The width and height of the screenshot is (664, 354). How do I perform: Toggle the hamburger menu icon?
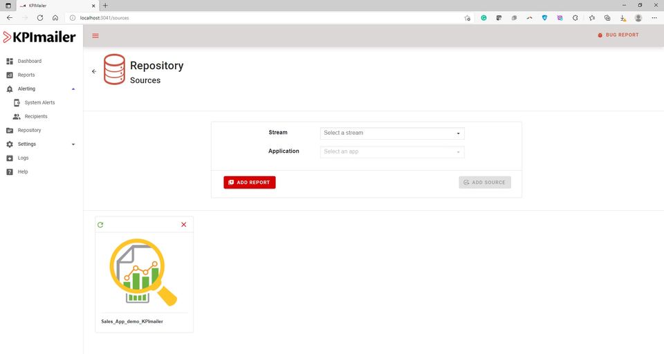pos(95,36)
